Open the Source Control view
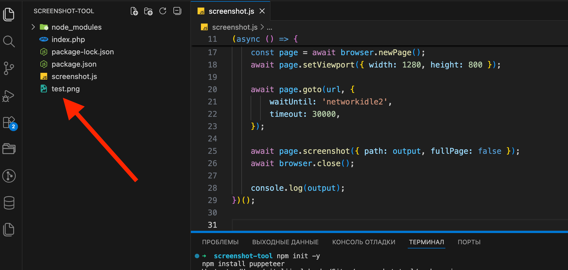This screenshot has width=568, height=270. coord(9,68)
